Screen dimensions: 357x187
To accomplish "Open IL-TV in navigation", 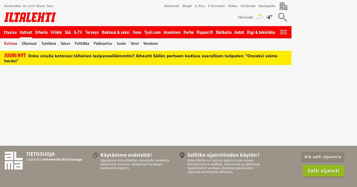I will click(x=78, y=32).
